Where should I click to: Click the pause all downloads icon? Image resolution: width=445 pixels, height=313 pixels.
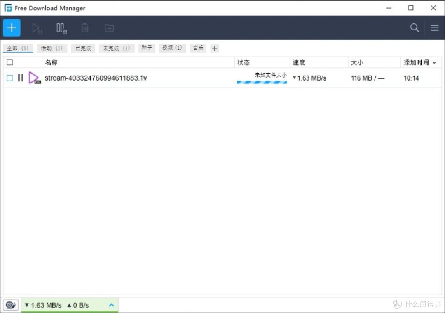click(x=61, y=28)
